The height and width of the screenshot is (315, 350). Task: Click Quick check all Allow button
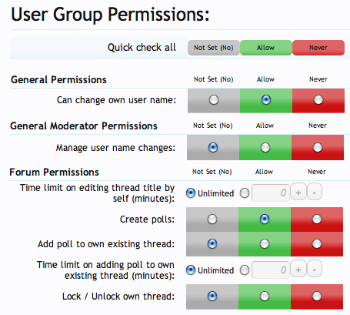pyautogui.click(x=266, y=48)
